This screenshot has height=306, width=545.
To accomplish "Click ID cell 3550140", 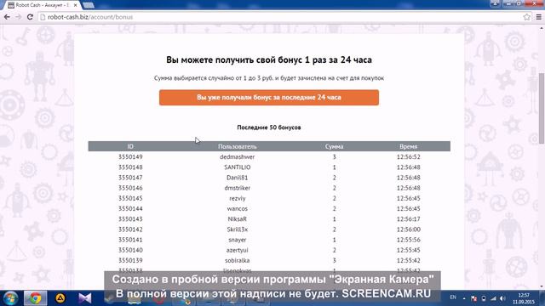I will tap(130, 250).
